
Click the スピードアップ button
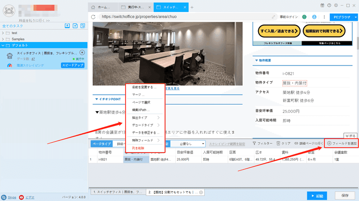pos(73,65)
